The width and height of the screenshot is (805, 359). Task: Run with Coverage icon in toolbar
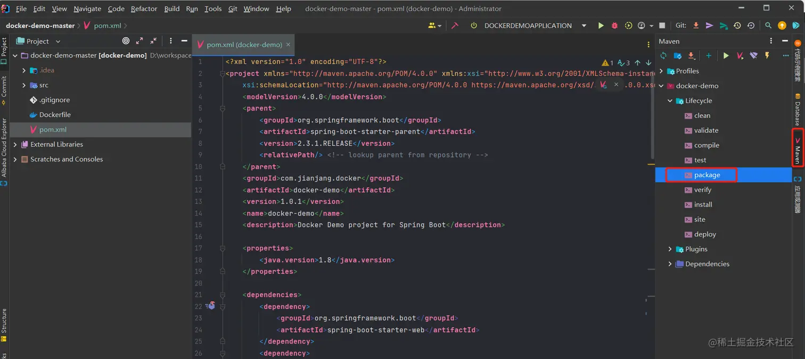tap(628, 26)
